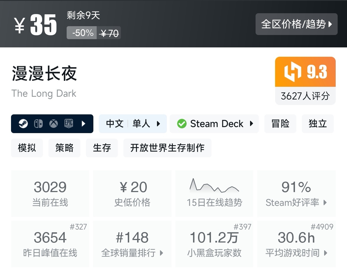The image size is (347, 272).
Task: Select the 模拟 category tag
Action: pyautogui.click(x=27, y=148)
